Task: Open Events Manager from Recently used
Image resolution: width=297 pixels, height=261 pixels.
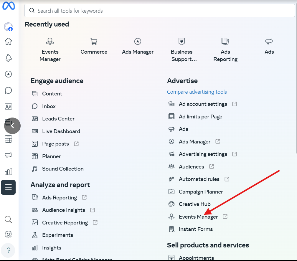Action: coord(50,49)
